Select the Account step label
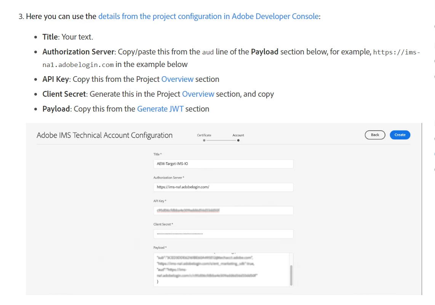 coord(238,135)
